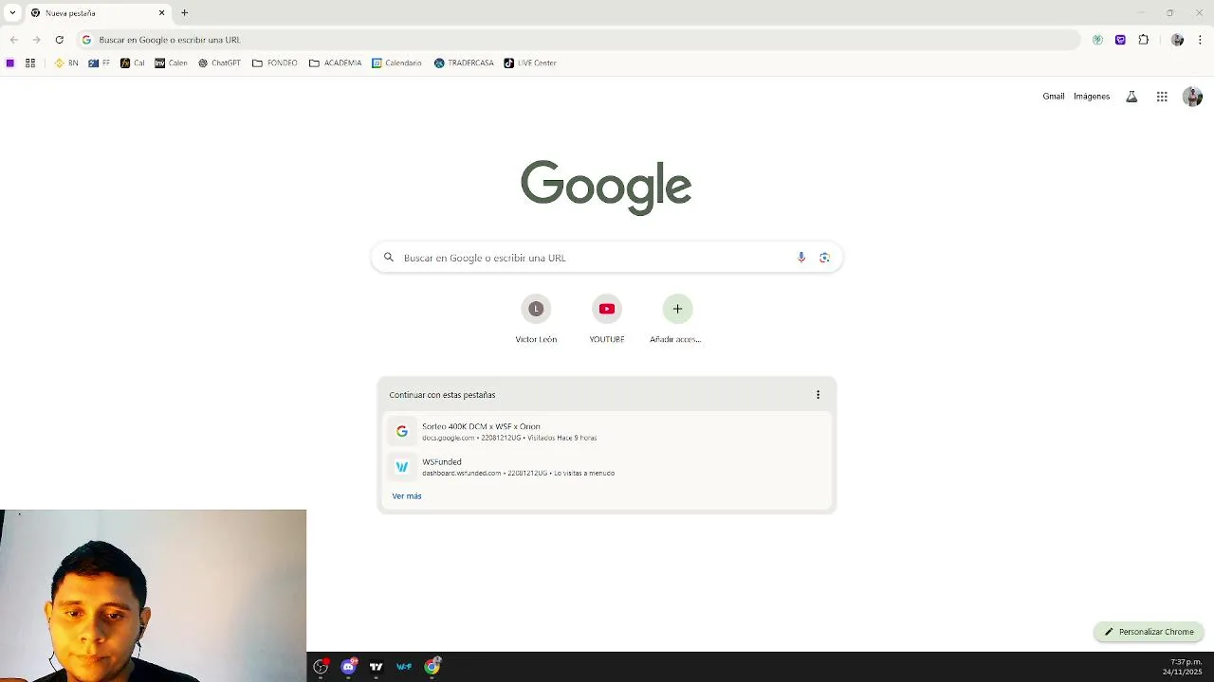Open the Gmail link
1214x682 pixels.
tap(1054, 97)
